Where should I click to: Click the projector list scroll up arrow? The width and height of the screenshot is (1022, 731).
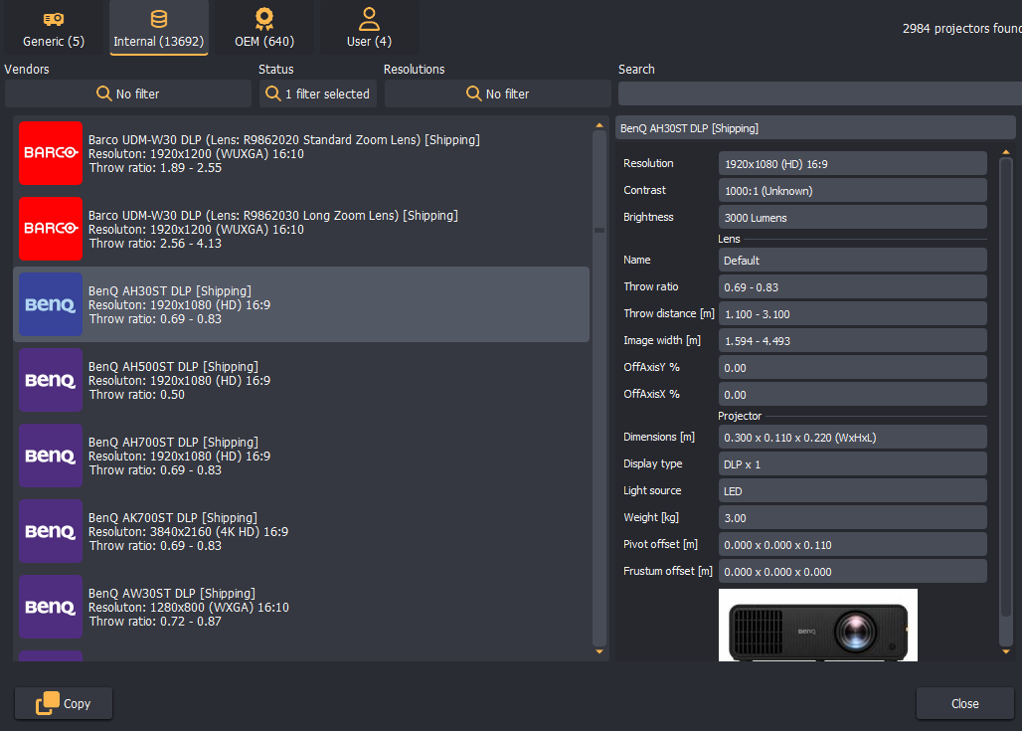pyautogui.click(x=599, y=125)
